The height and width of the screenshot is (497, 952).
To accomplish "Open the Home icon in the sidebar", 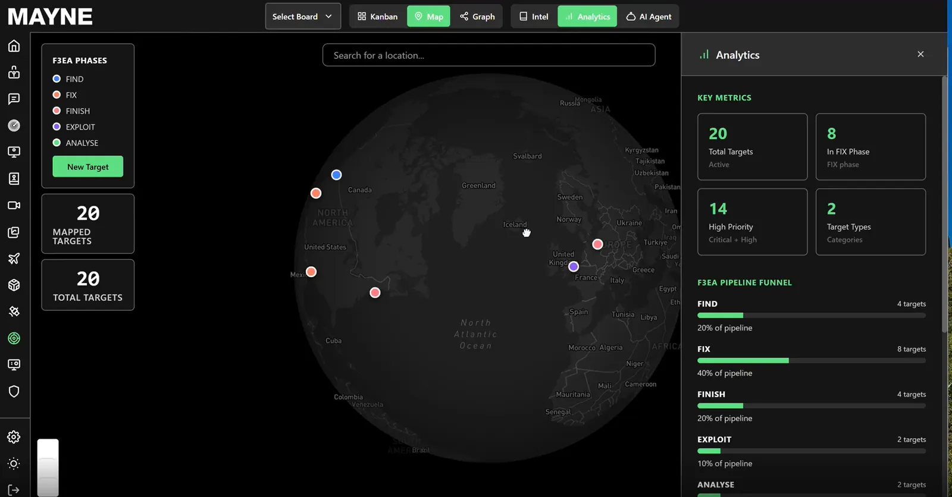I will (14, 46).
